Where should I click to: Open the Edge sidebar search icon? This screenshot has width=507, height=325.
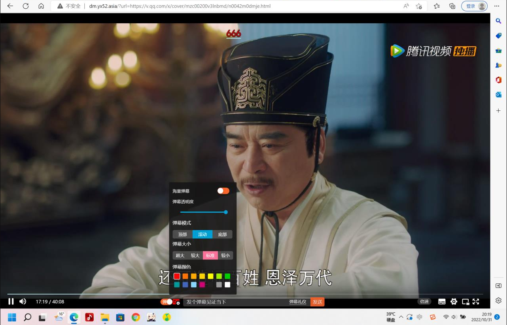(499, 21)
